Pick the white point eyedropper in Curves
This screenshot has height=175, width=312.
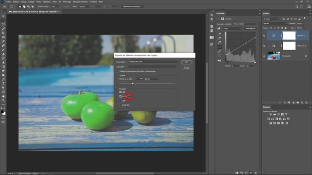pos(219,42)
